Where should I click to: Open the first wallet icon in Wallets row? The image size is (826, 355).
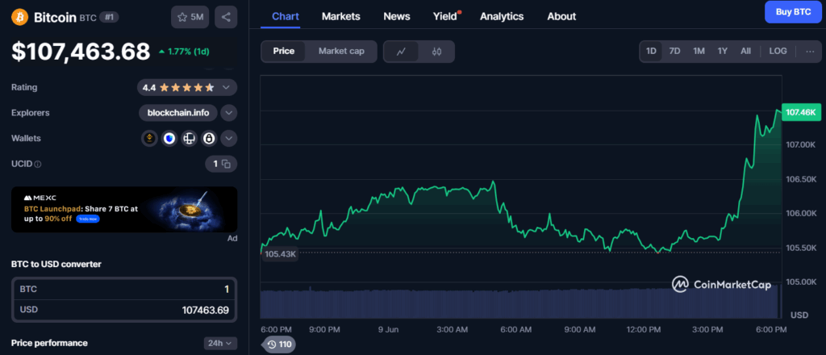pyautogui.click(x=149, y=138)
